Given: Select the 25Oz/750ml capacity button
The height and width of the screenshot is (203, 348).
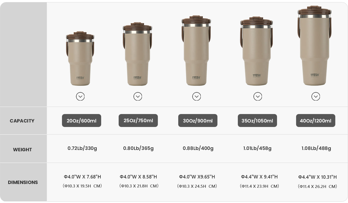Looking at the screenshot, I should click(138, 121).
